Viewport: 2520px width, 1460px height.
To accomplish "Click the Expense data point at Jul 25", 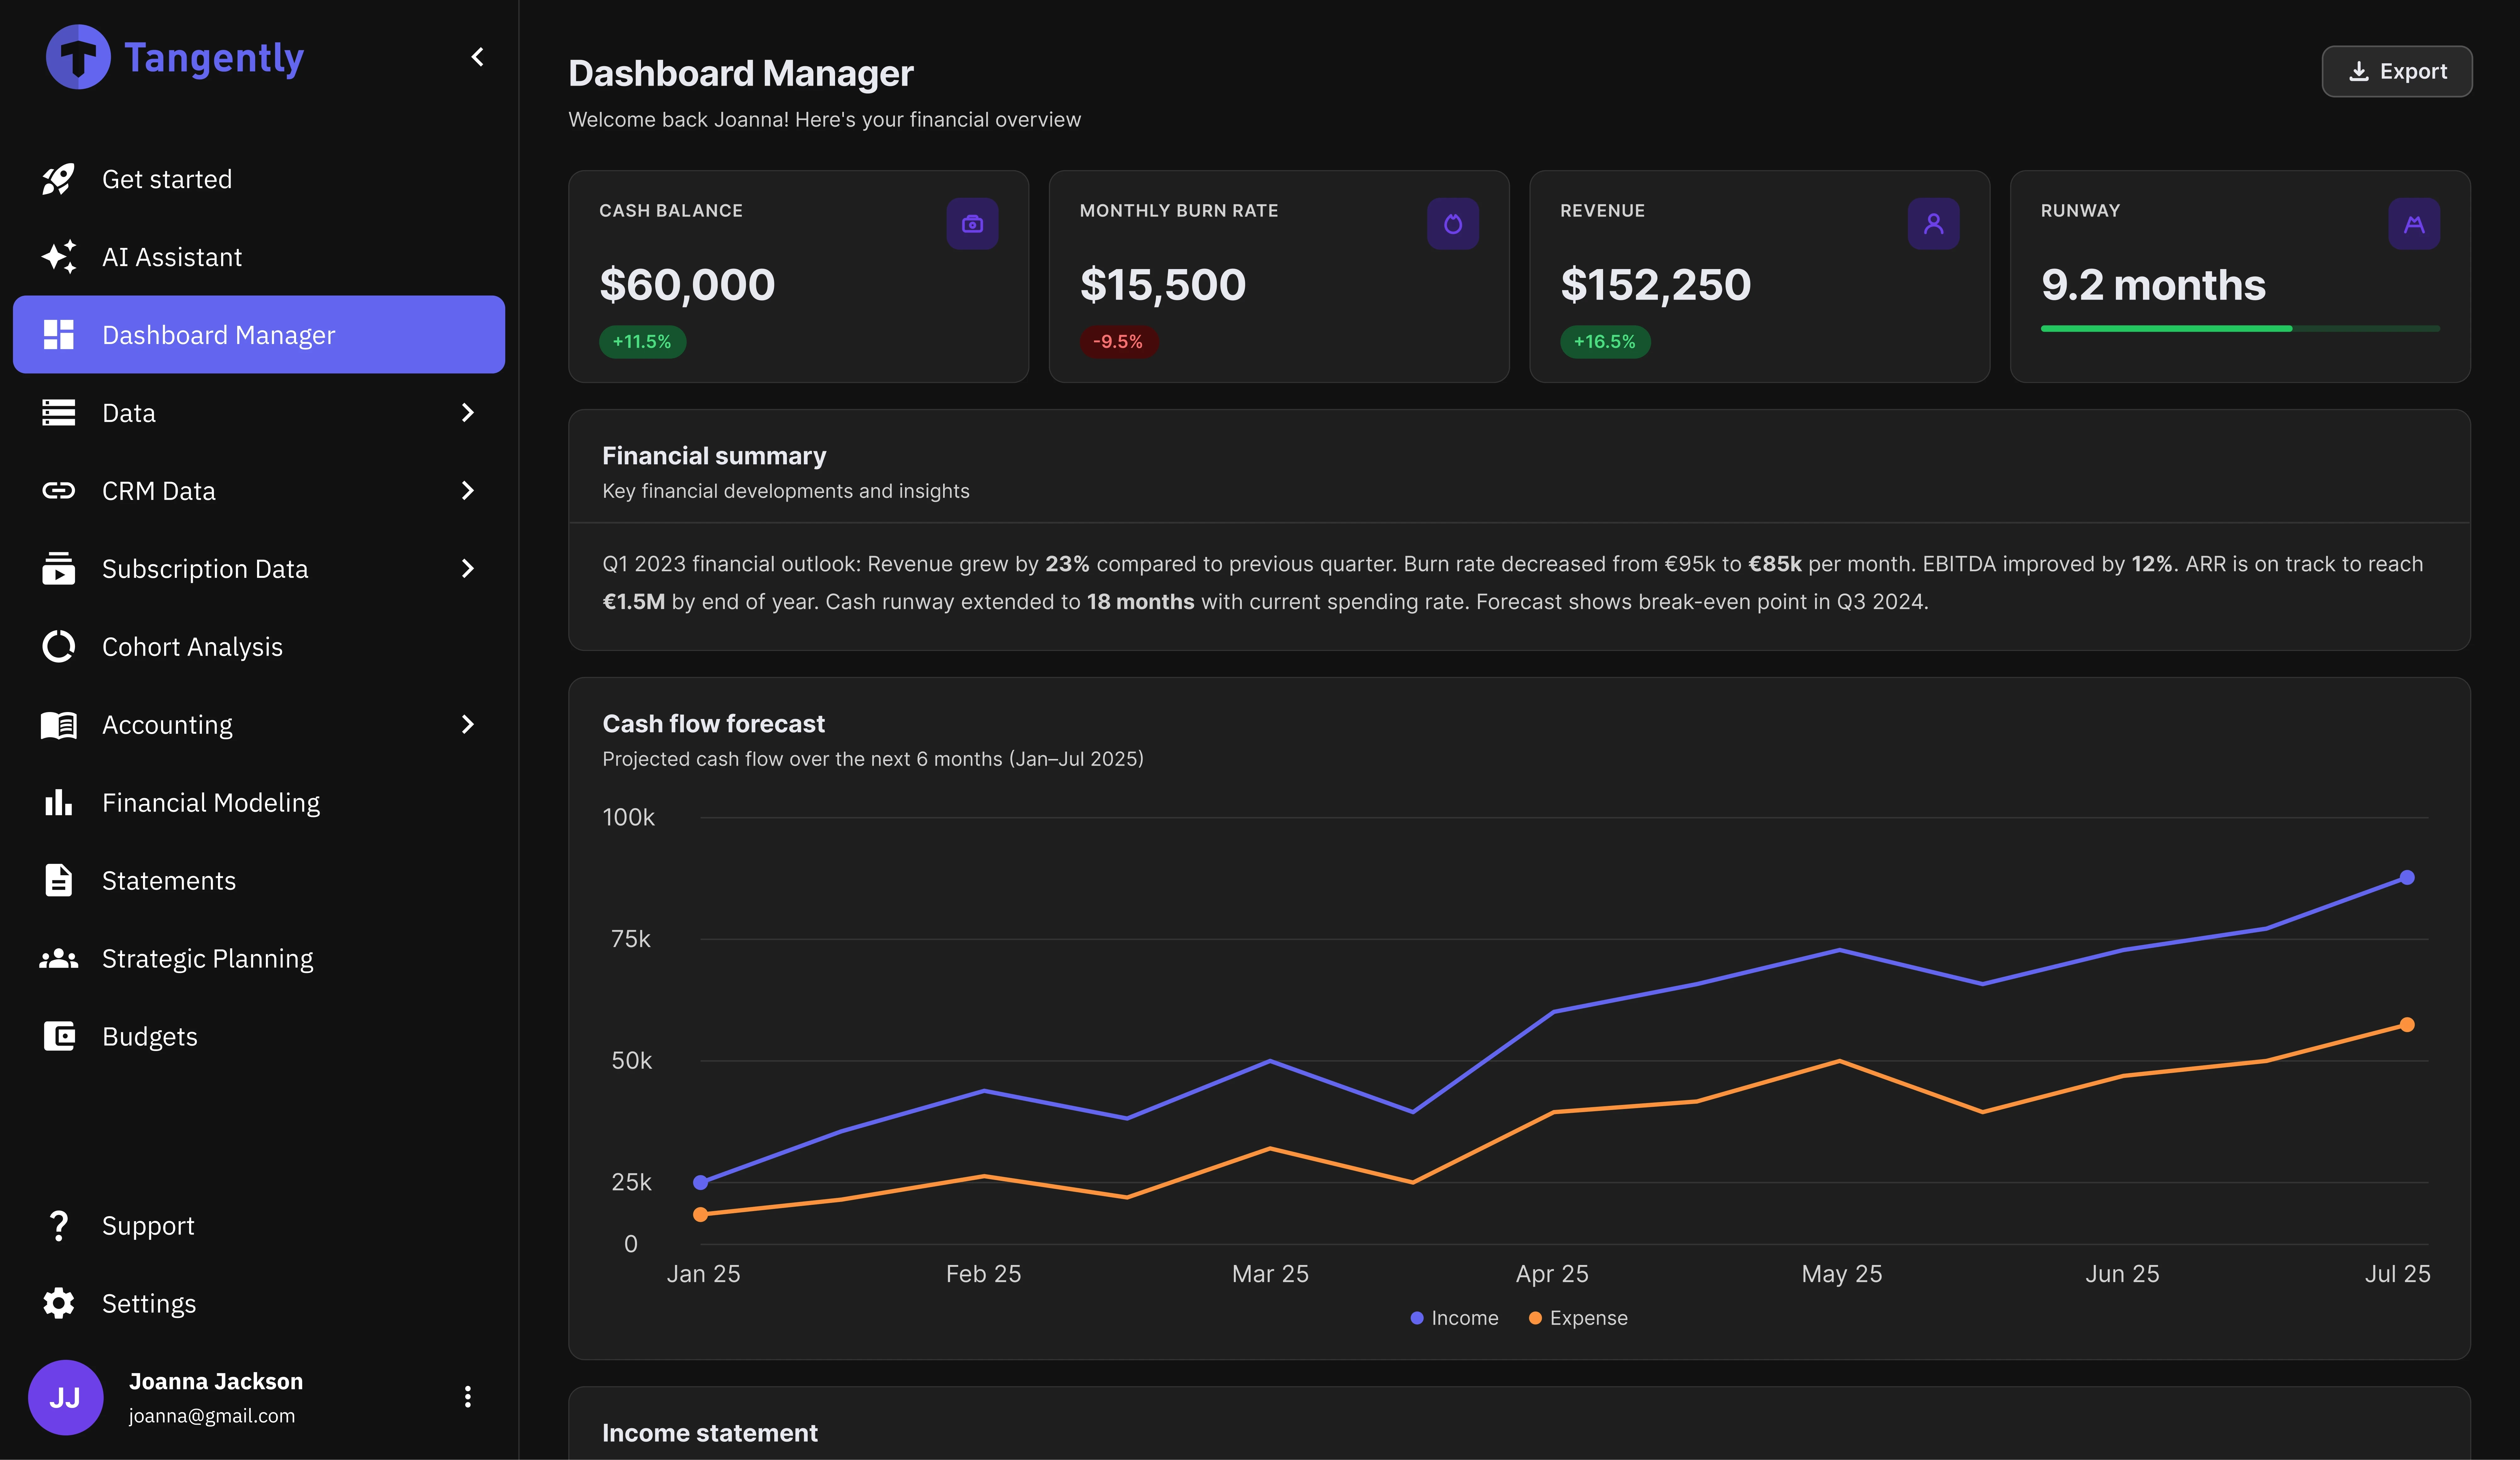I will pos(2407,1025).
